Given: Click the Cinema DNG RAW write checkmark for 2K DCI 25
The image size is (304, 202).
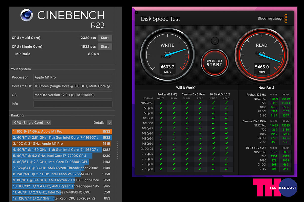Looking at the screenshot, I should pyautogui.click(x=187, y=149).
